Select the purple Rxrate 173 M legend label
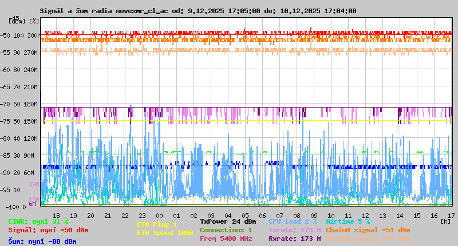 (x=294, y=239)
